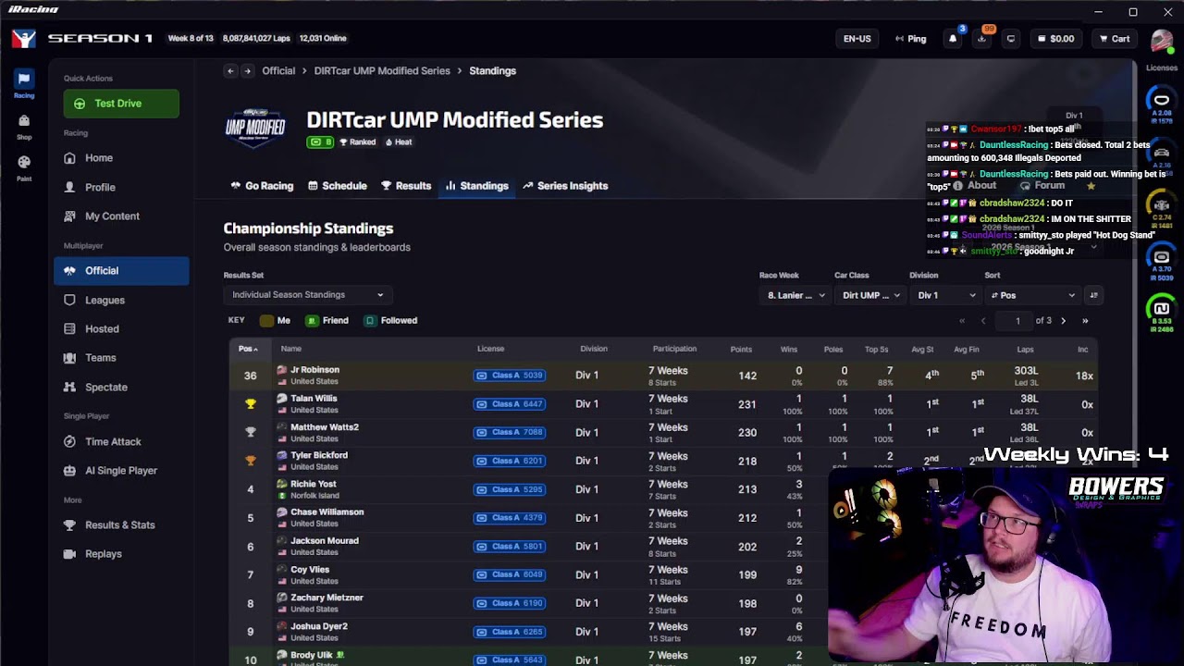Screen dimensions: 1184x666
Task: Expand the Results Set dropdown
Action: pos(307,295)
